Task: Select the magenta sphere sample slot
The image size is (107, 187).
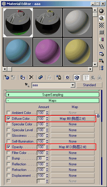Action: pos(48,52)
